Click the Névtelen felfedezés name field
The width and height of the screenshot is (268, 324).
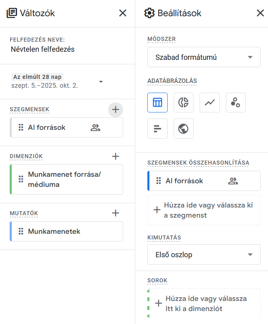(x=43, y=49)
